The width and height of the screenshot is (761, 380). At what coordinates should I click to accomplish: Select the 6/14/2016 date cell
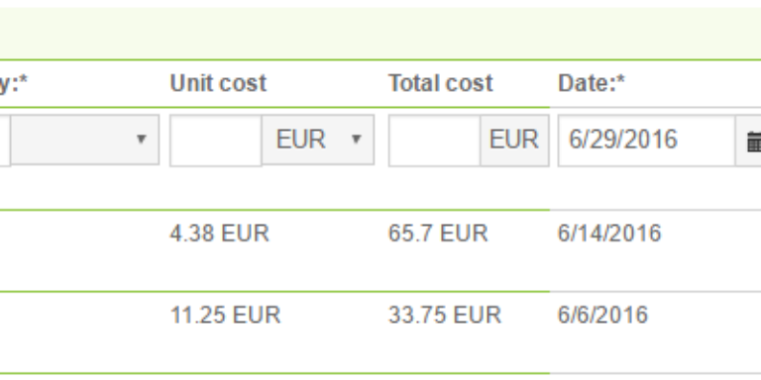pos(609,234)
